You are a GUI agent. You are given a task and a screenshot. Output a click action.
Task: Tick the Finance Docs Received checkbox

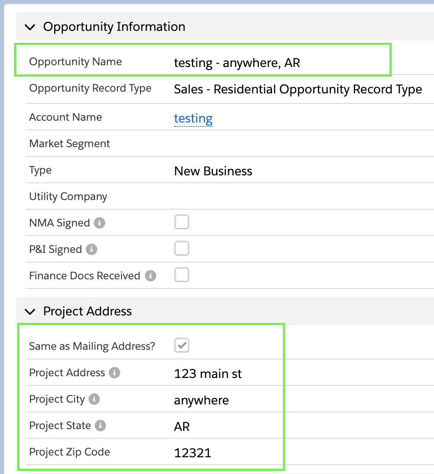[182, 275]
